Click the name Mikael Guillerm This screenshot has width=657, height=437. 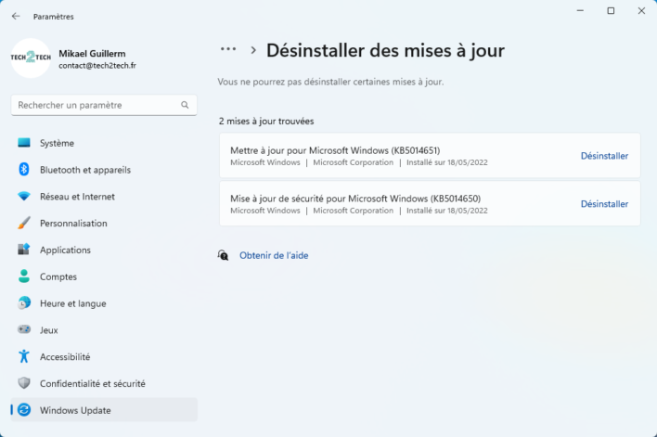(x=92, y=54)
